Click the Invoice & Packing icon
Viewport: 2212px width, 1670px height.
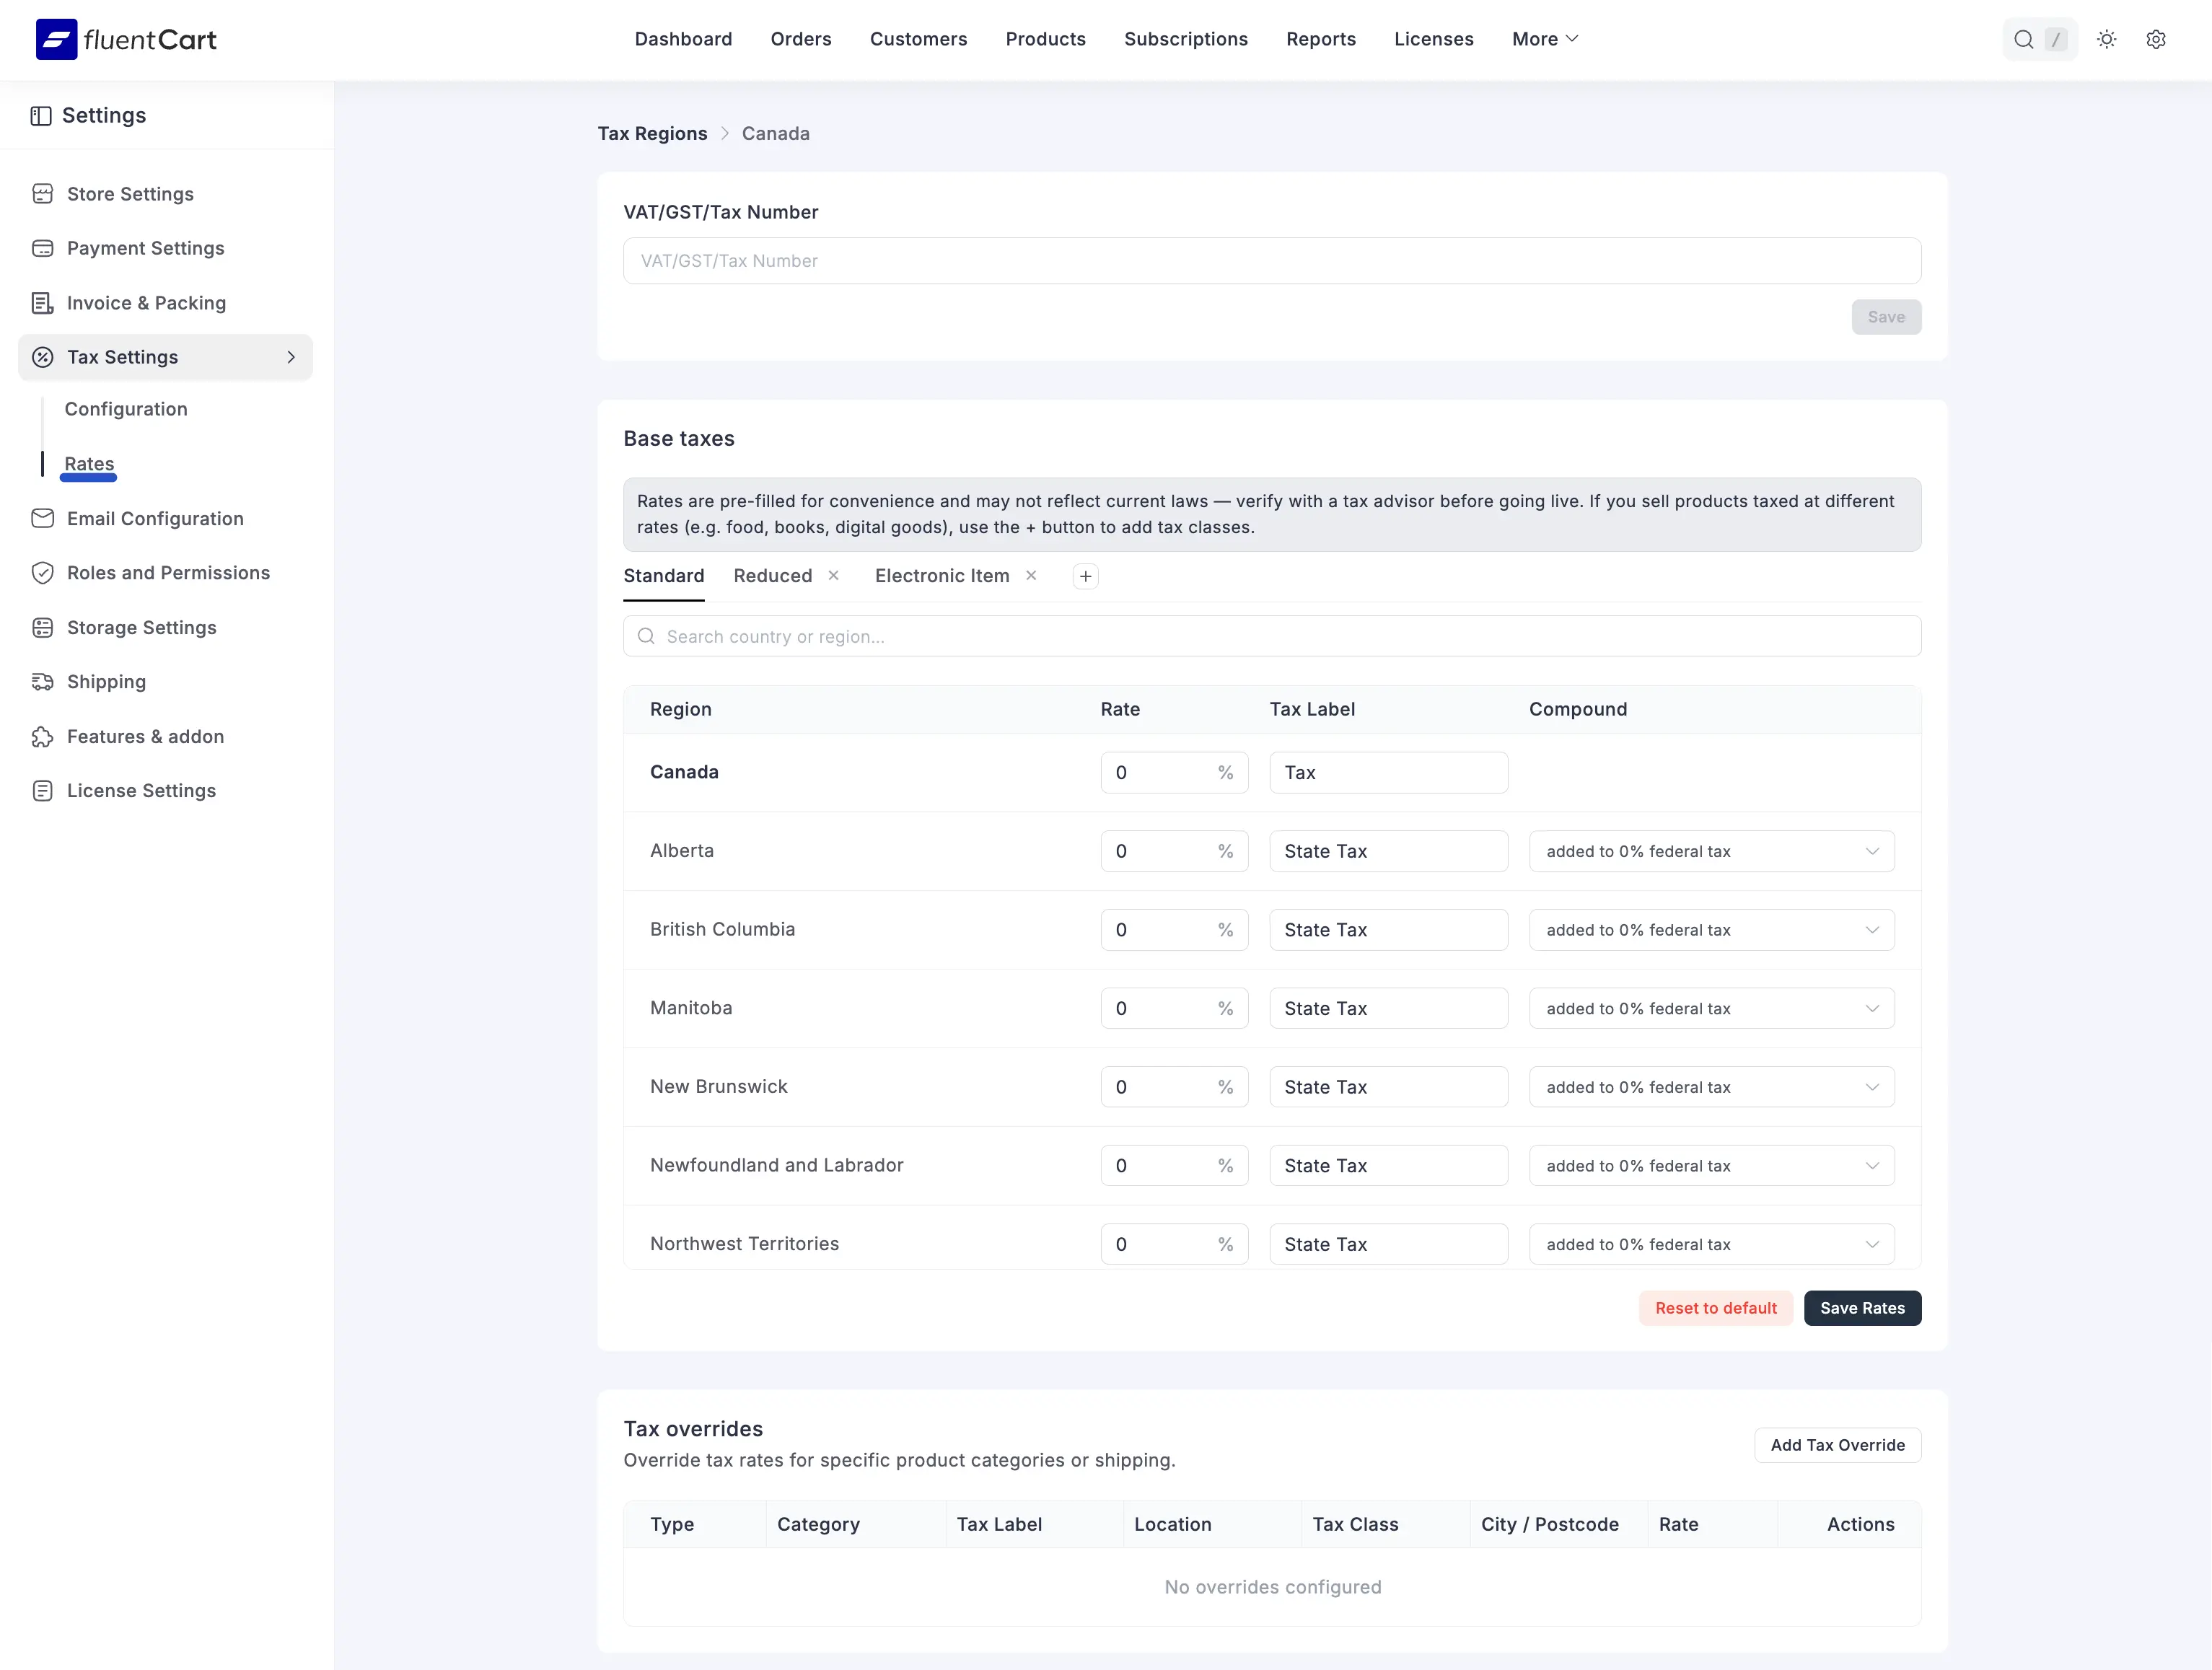click(42, 303)
